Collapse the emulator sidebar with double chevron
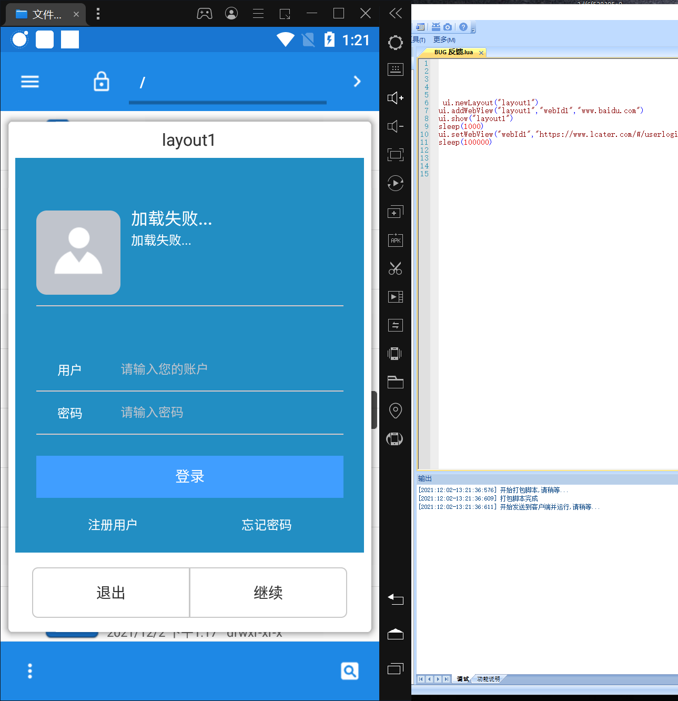 click(x=396, y=13)
